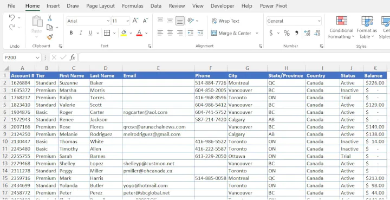The height and width of the screenshot is (200, 390).
Task: Apply Percent Style format
Action: click(x=287, y=33)
